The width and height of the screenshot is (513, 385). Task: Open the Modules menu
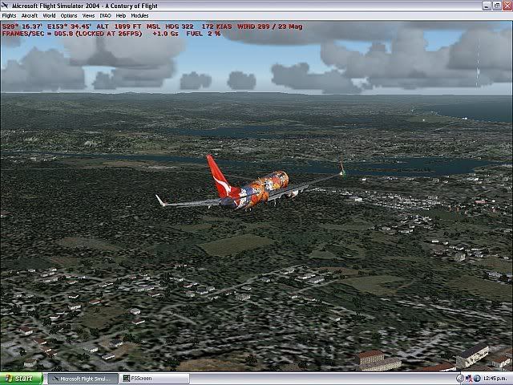tap(139, 15)
